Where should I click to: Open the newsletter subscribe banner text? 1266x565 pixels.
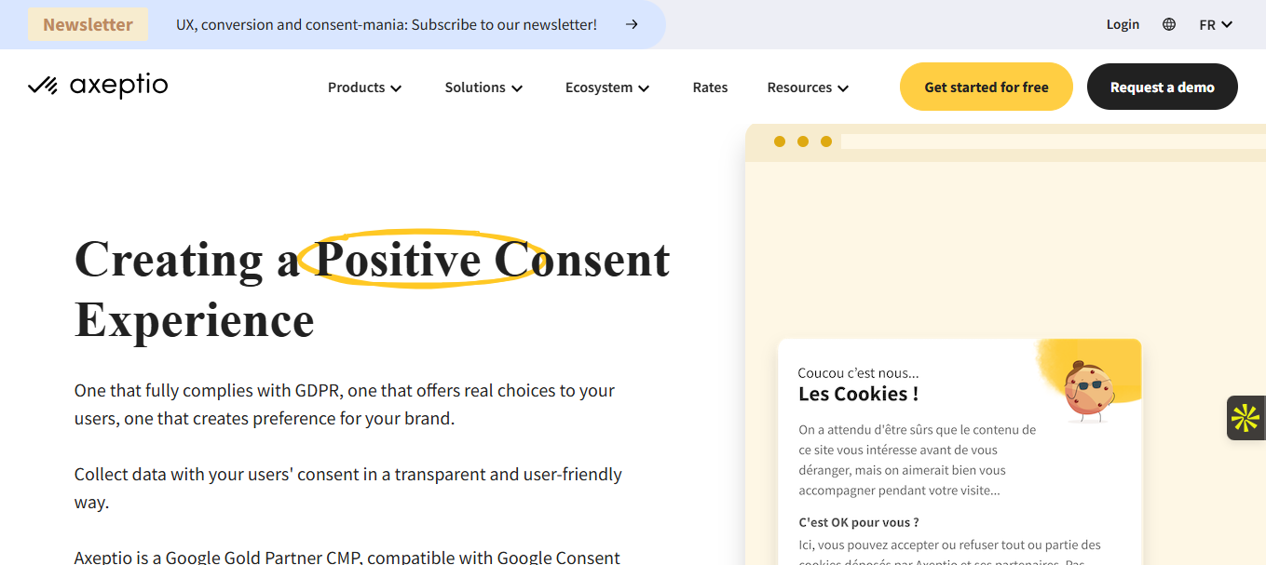coord(387,25)
